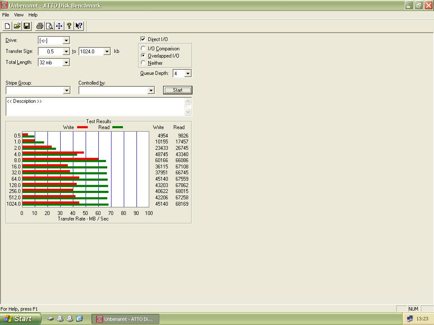Click the read value 67862

pos(182,185)
